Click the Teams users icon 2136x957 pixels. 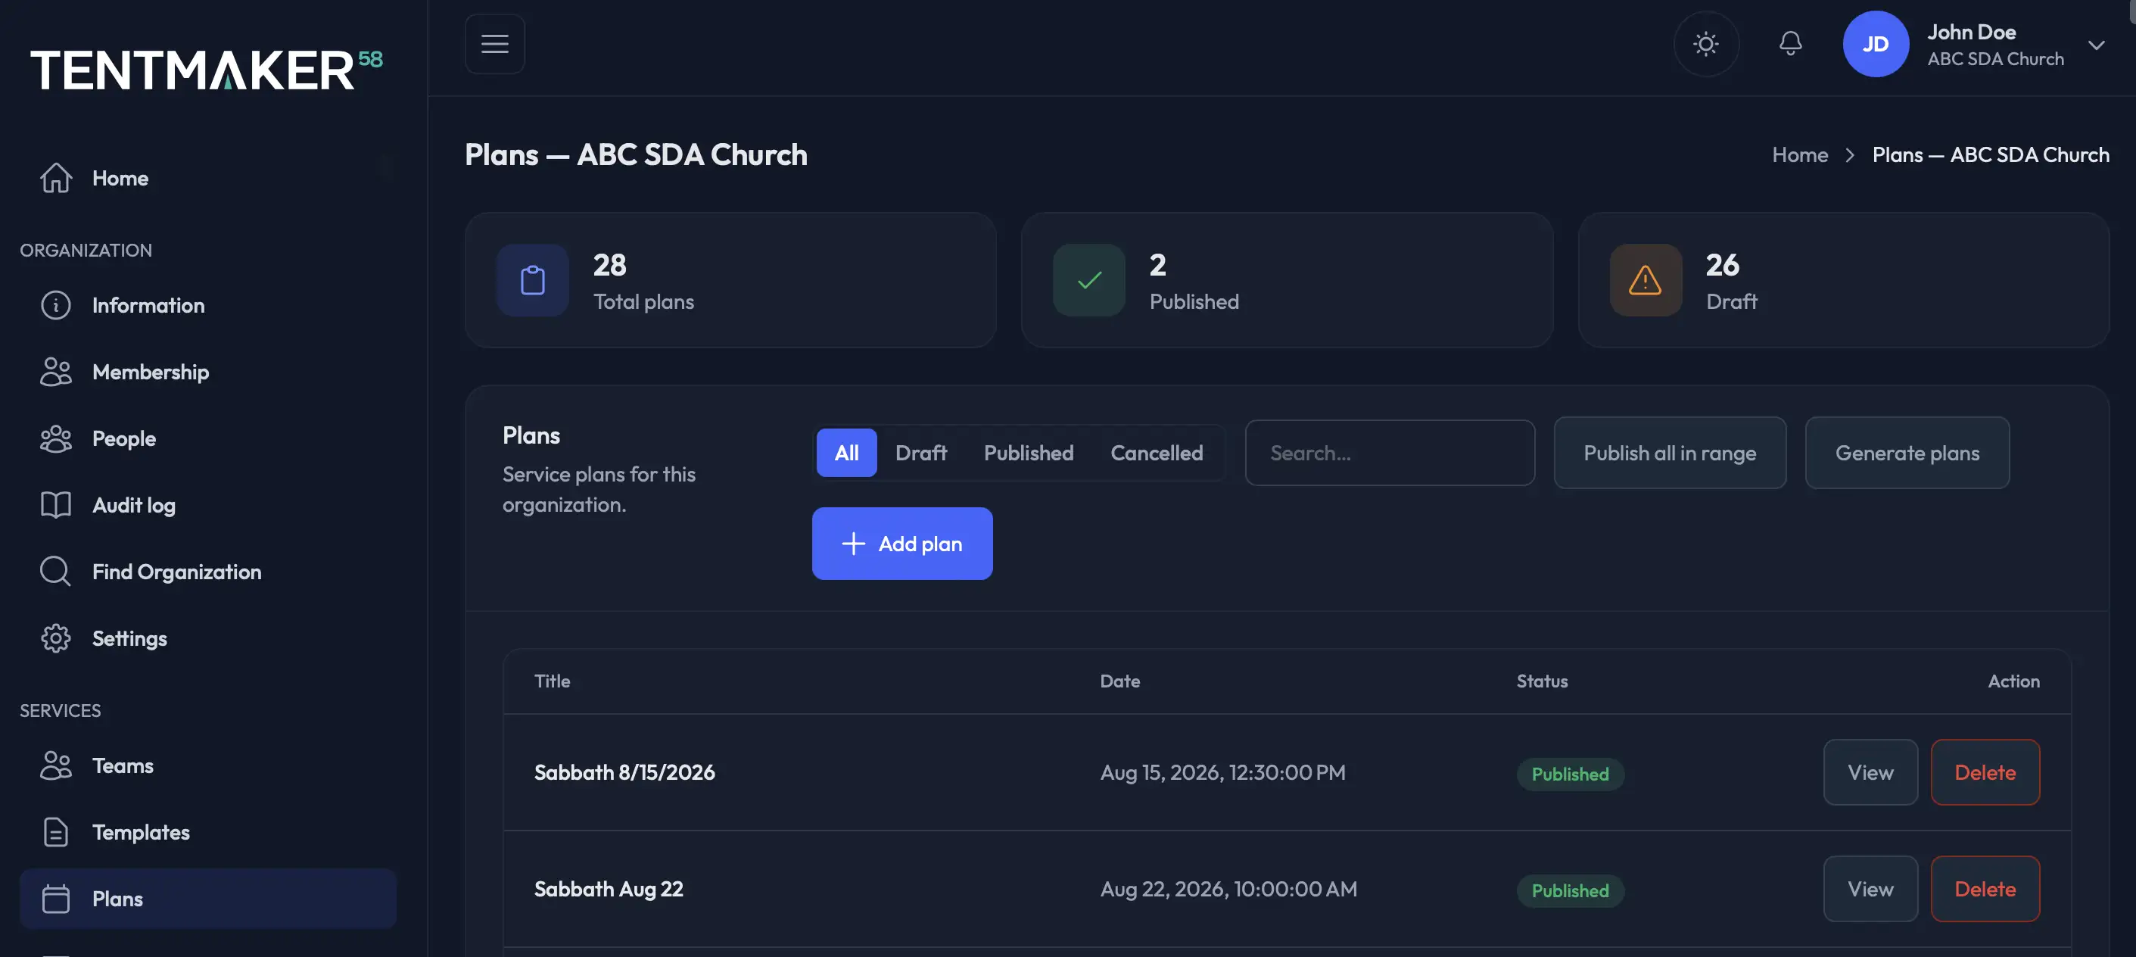[55, 765]
